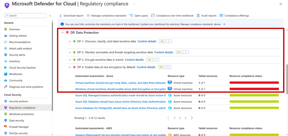Open Amazon Elasticsearch Service encryption assessment
288x136 pixels.
pyautogui.click(x=120, y=135)
